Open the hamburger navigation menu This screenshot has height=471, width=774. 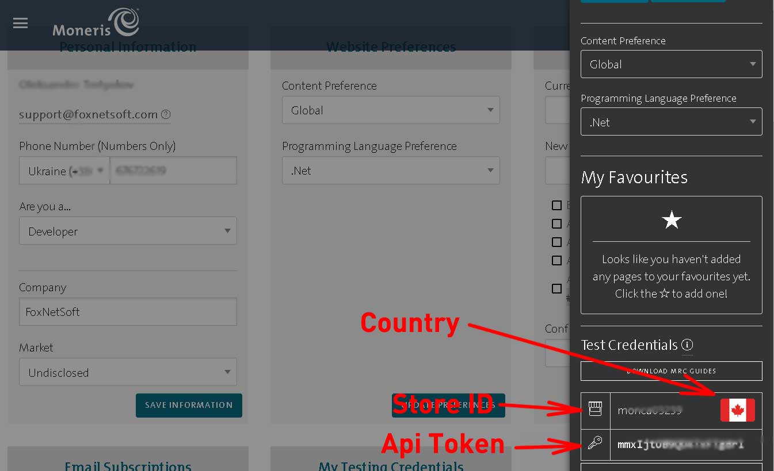coord(20,23)
